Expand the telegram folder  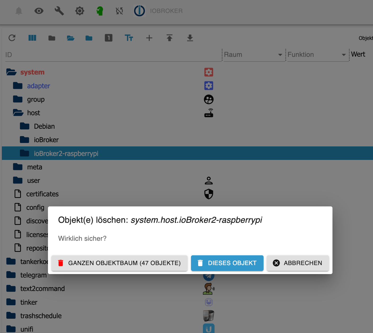pyautogui.click(x=11, y=275)
